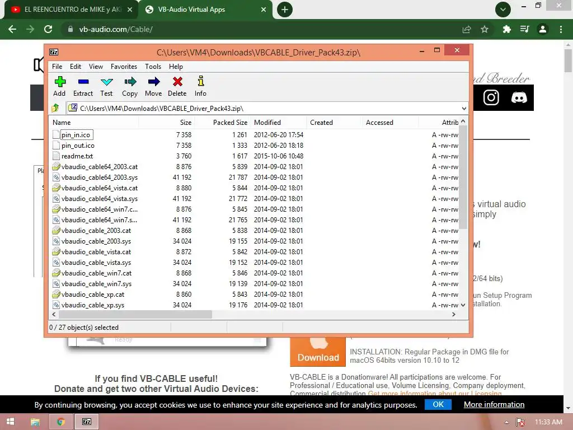Switch to the EL REENCUENTRO YouTube tab
The image size is (573, 430).
pos(71,10)
